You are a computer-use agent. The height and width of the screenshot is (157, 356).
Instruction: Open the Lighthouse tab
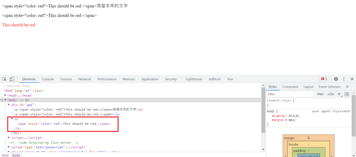194,79
